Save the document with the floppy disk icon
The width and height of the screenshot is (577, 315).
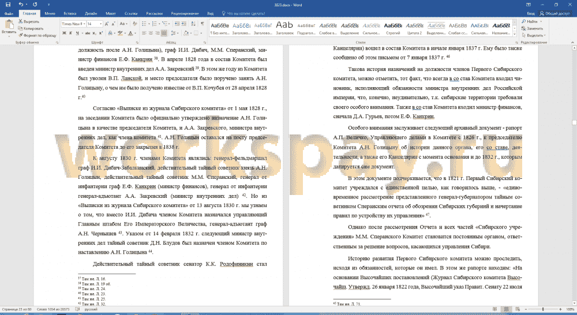8,5
